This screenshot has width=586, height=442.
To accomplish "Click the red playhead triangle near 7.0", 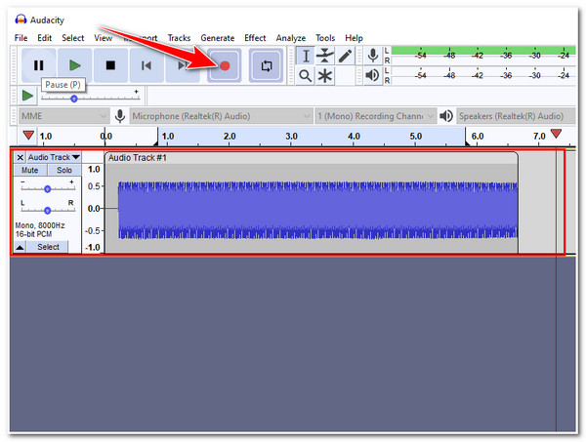I will click(556, 134).
